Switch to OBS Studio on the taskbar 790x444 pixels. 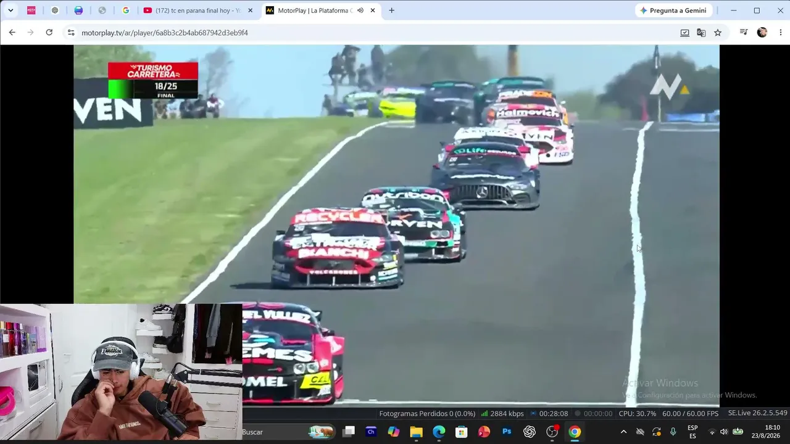pyautogui.click(x=552, y=432)
